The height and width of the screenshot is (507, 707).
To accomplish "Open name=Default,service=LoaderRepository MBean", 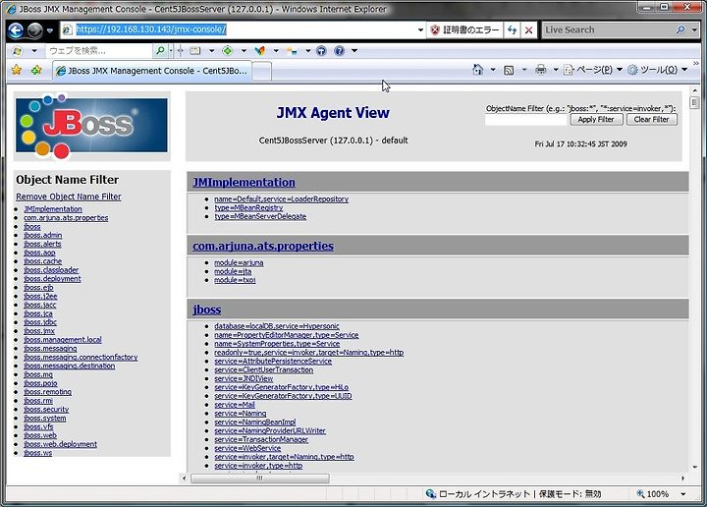I will click(x=282, y=199).
